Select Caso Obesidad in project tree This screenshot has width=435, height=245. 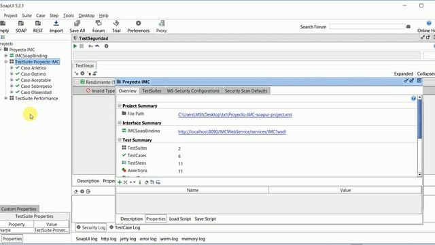coord(36,93)
